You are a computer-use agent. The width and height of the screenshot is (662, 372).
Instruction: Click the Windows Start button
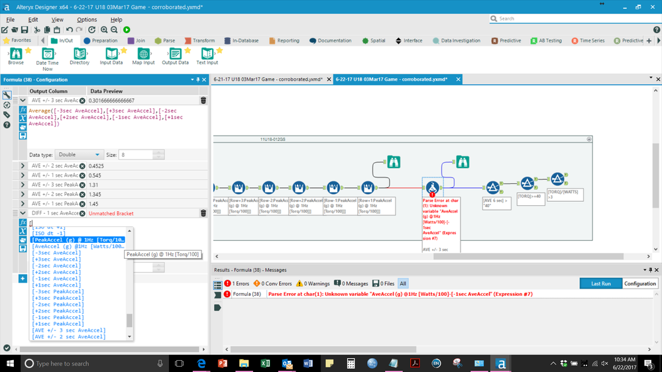10,363
